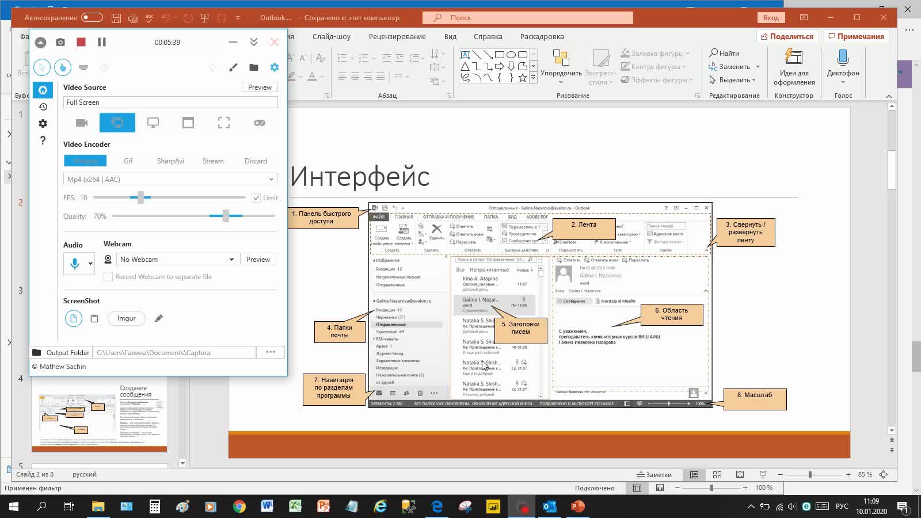Select webcam-only video source icon
This screenshot has height=518, width=921.
pyautogui.click(x=82, y=123)
